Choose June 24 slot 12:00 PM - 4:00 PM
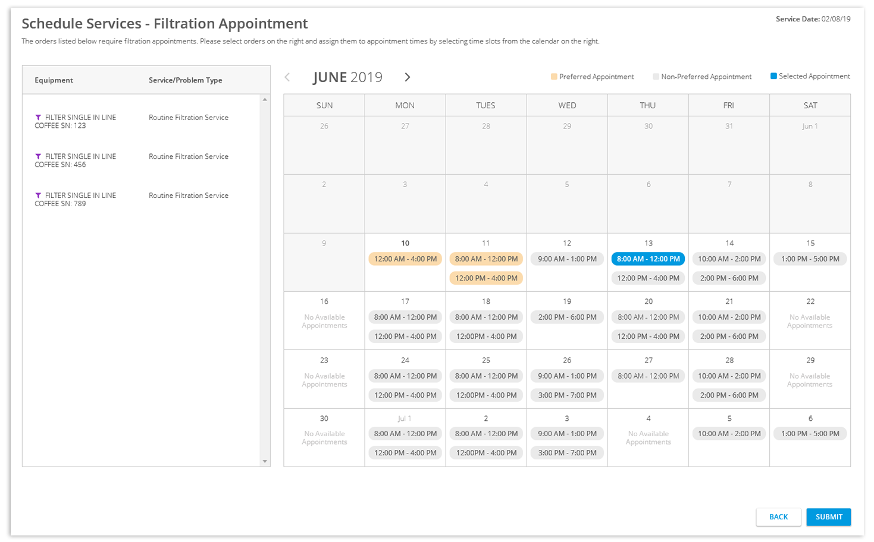Screen dimensions: 874x542 405,395
